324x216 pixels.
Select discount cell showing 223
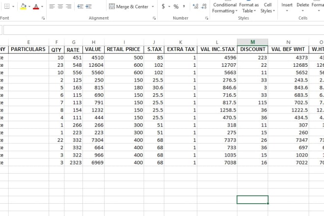click(x=252, y=57)
